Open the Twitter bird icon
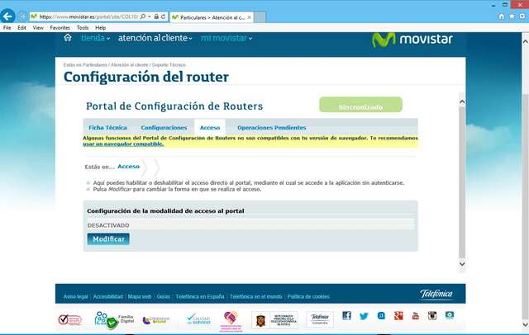 click(x=364, y=316)
